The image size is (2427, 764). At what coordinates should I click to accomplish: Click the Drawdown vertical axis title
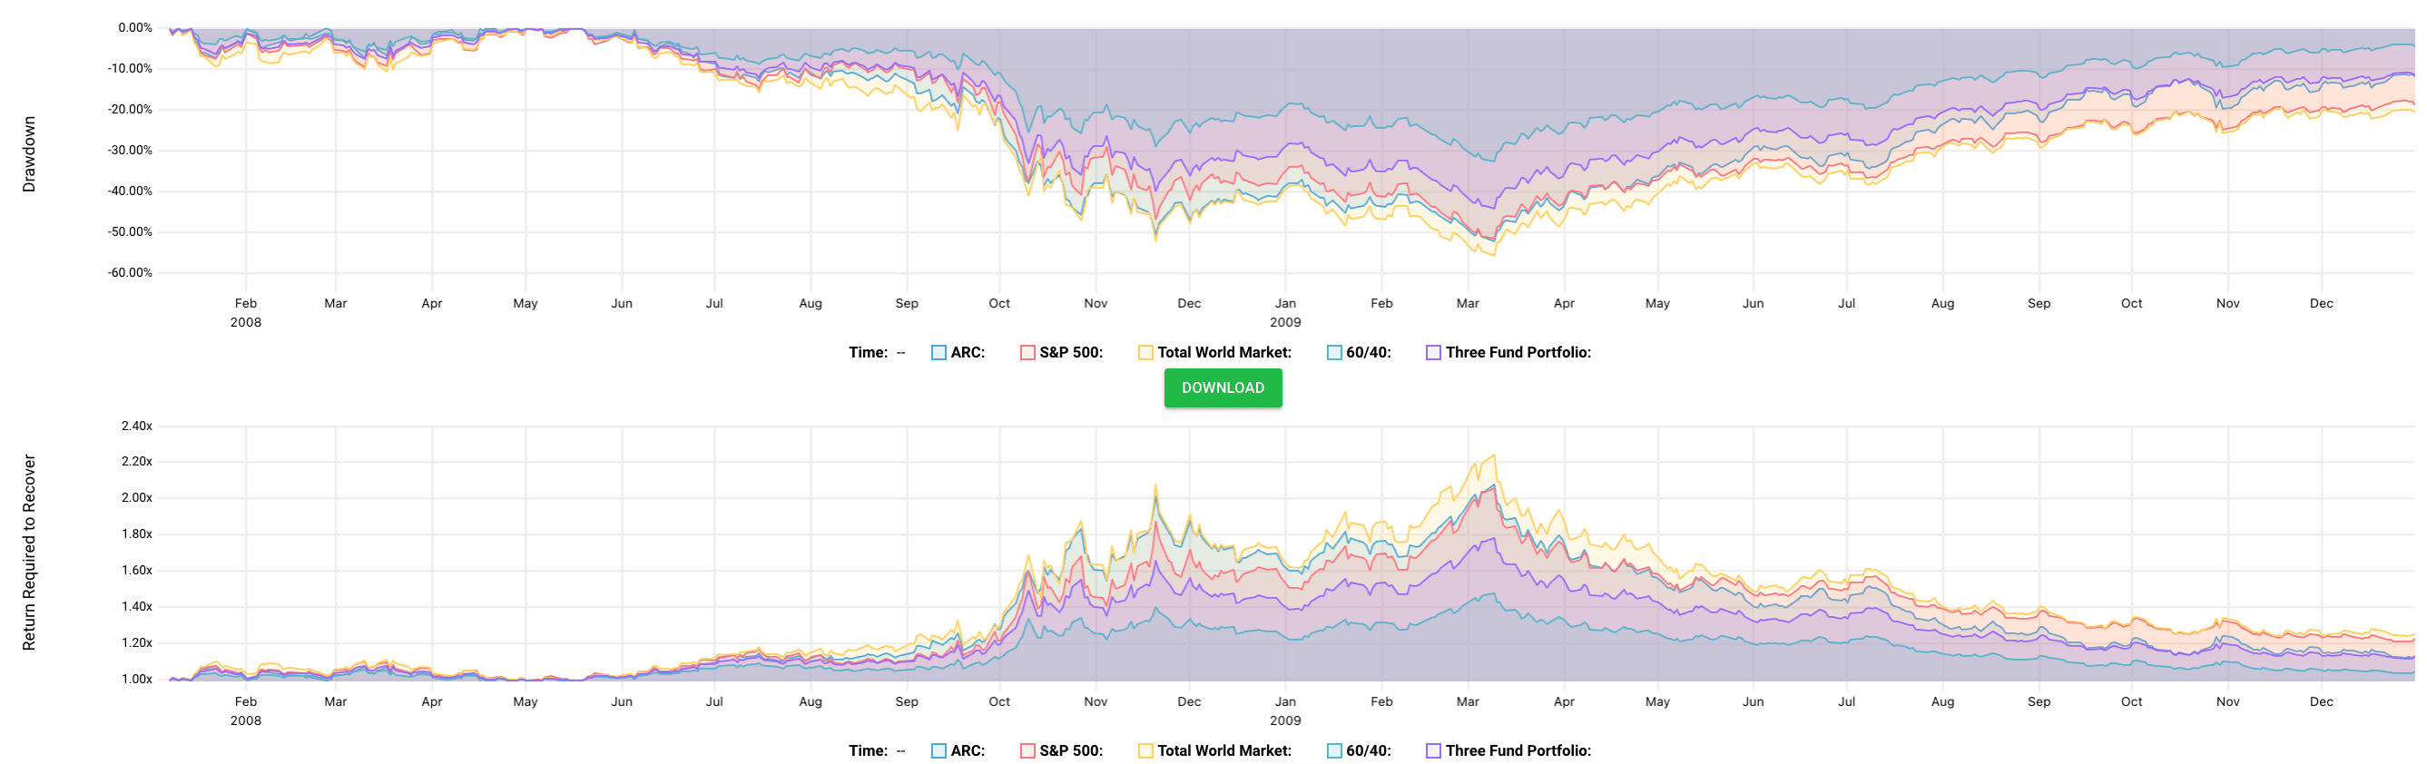(31, 155)
